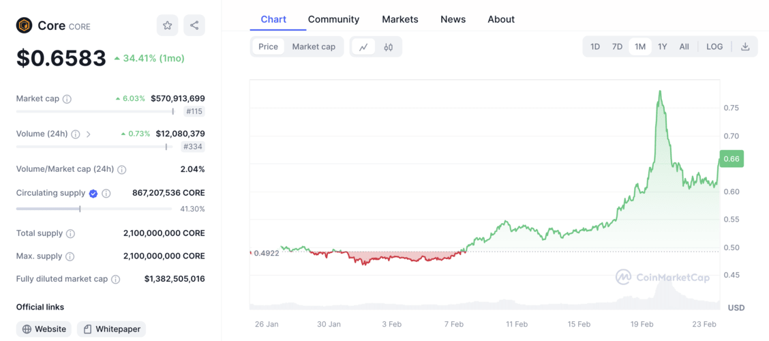Open the Markets tab

(x=400, y=19)
